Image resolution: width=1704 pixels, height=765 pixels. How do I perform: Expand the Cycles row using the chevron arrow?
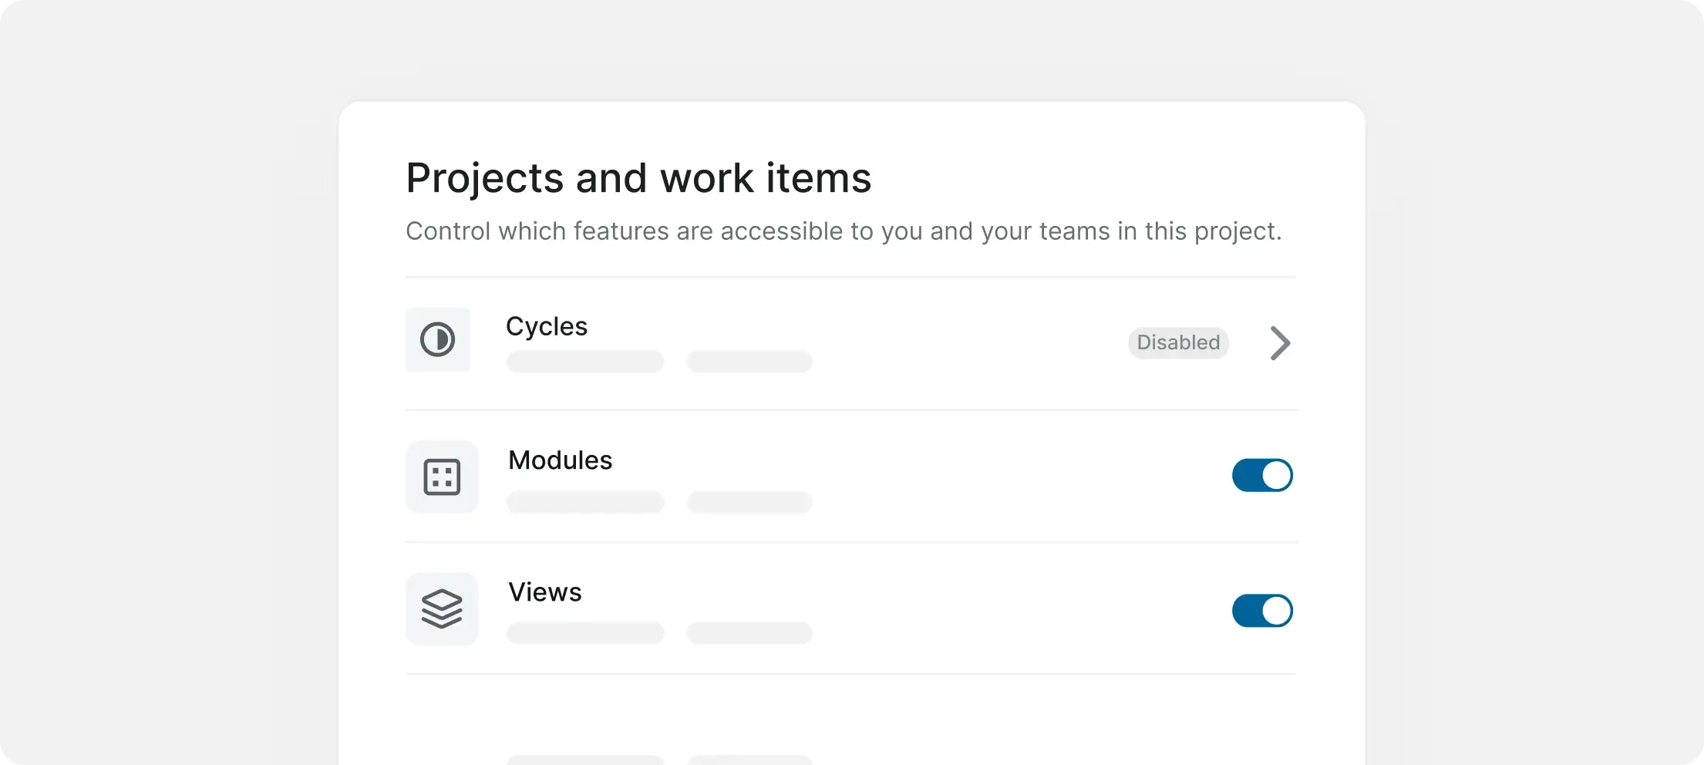[x=1280, y=344]
